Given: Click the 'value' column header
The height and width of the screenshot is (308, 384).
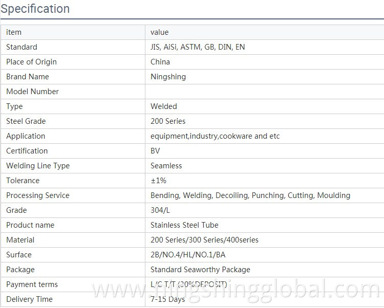Looking at the screenshot, I should click(159, 32).
